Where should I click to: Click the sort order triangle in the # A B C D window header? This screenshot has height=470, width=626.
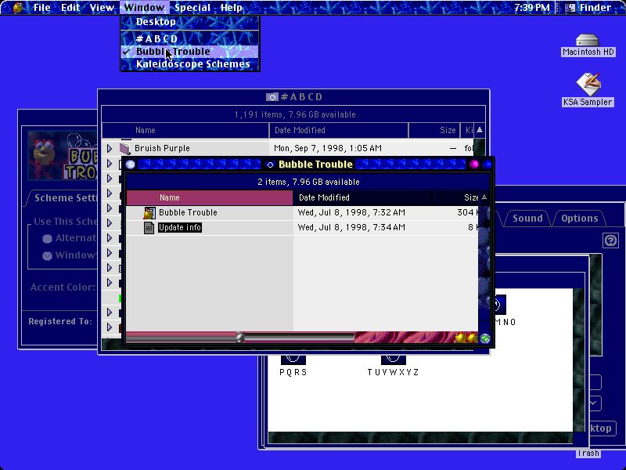480,130
